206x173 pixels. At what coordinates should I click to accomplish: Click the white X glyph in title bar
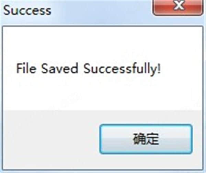point(179,5)
